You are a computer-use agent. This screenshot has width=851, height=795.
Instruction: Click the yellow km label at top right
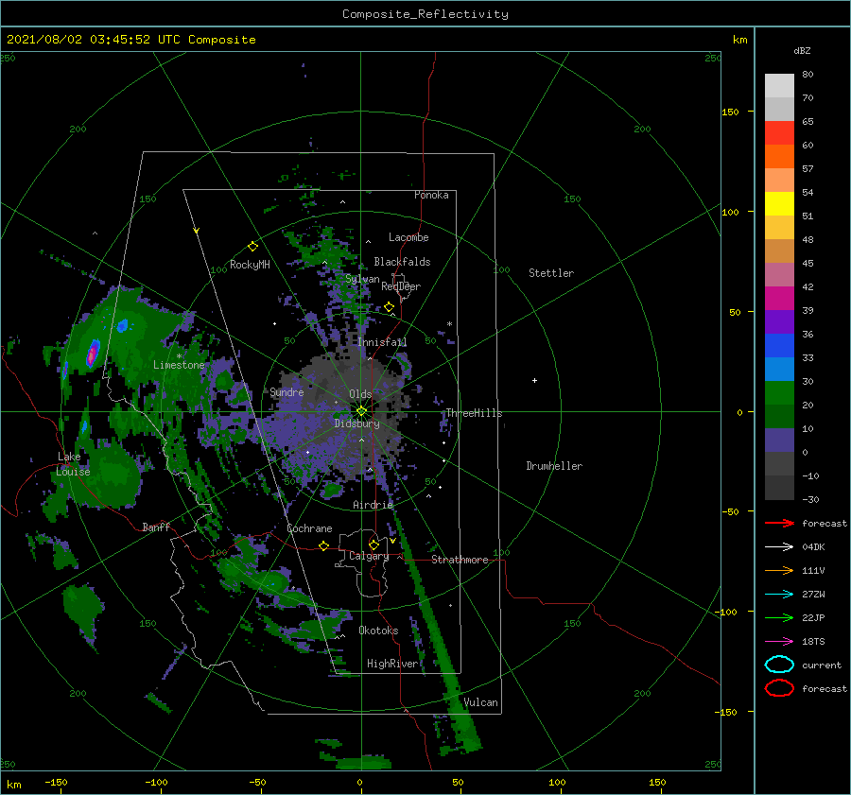click(x=739, y=40)
